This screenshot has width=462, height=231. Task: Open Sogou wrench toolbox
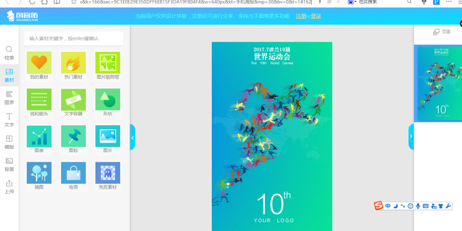pos(448,206)
